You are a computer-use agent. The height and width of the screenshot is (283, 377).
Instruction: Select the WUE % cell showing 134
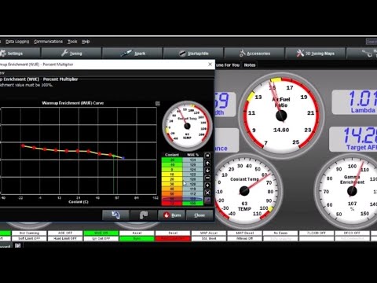tap(192, 160)
